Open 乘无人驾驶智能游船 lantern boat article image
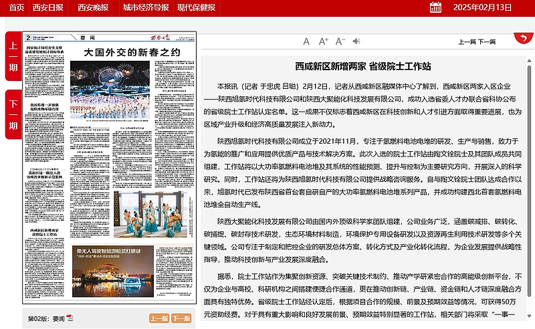The height and width of the screenshot is (329, 535). click(113, 271)
